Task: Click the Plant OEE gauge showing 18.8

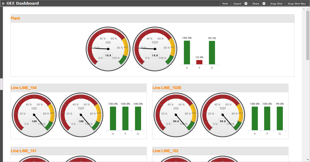Action: (108, 49)
